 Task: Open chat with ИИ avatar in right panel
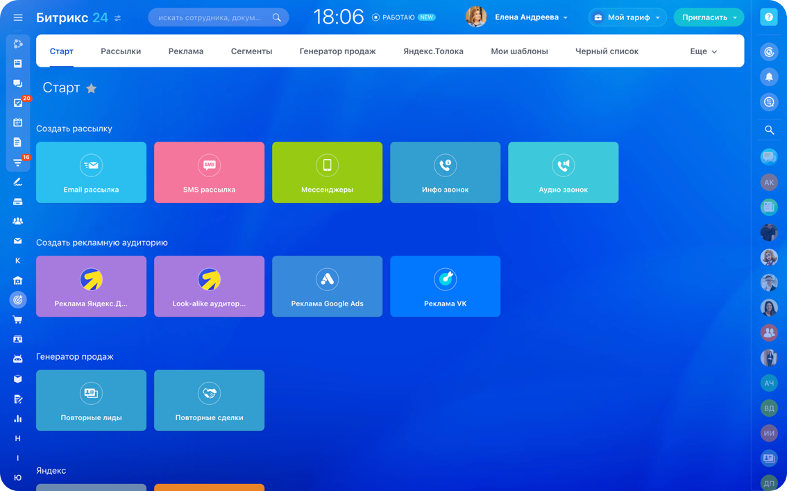coord(769,433)
